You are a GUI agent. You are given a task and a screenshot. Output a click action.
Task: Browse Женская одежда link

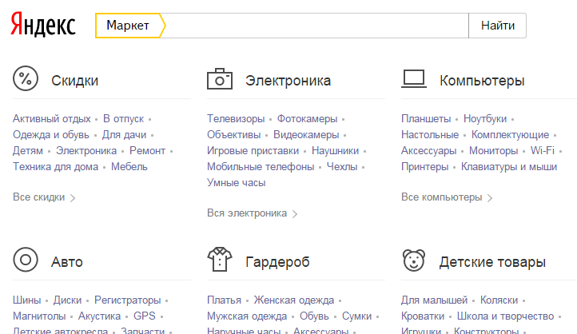(x=294, y=300)
